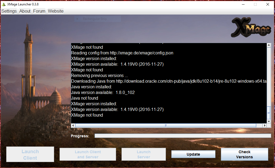This screenshot has width=275, height=168.
Task: Click the XMage wizard hat title bar icon
Action: tap(4, 4)
